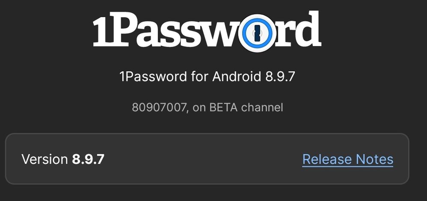Image resolution: width=427 pixels, height=201 pixels.
Task: Click the bold 8.9.7 version number
Action: (x=88, y=159)
